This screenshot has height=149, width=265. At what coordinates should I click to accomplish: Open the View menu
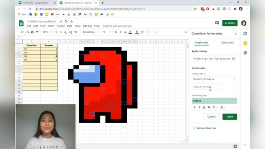click(43, 26)
